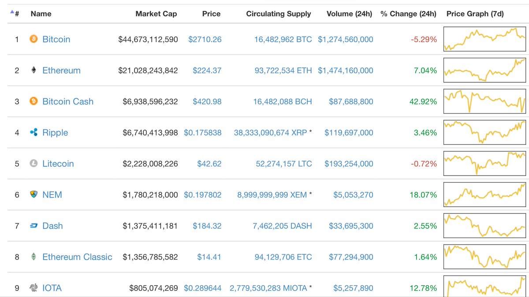Click NEM volume $5,053,270
This screenshot has height=297, width=529.
tap(353, 194)
